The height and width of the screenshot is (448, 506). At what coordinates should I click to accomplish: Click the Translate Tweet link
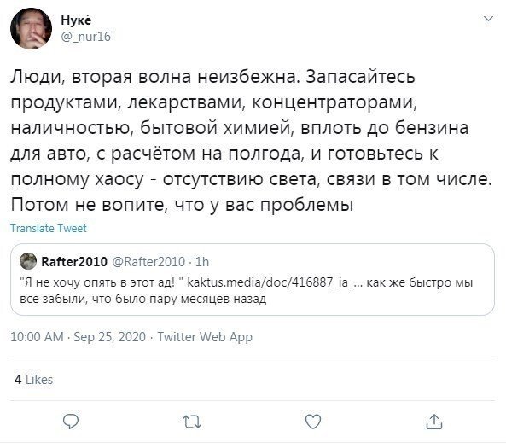coord(49,228)
